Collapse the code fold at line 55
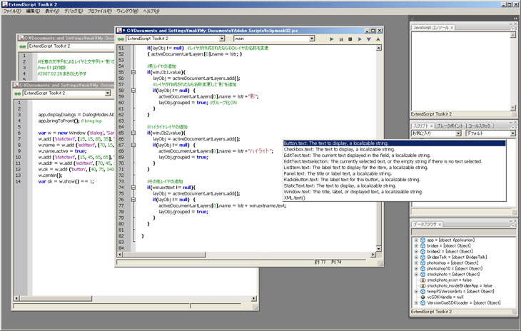Image resolution: width=521 pixels, height=331 pixels. pos(133,72)
